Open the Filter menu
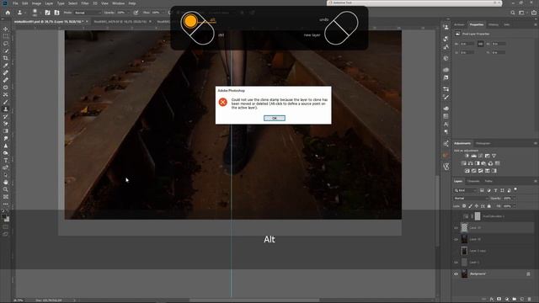This screenshot has width=539, height=303. (85, 3)
